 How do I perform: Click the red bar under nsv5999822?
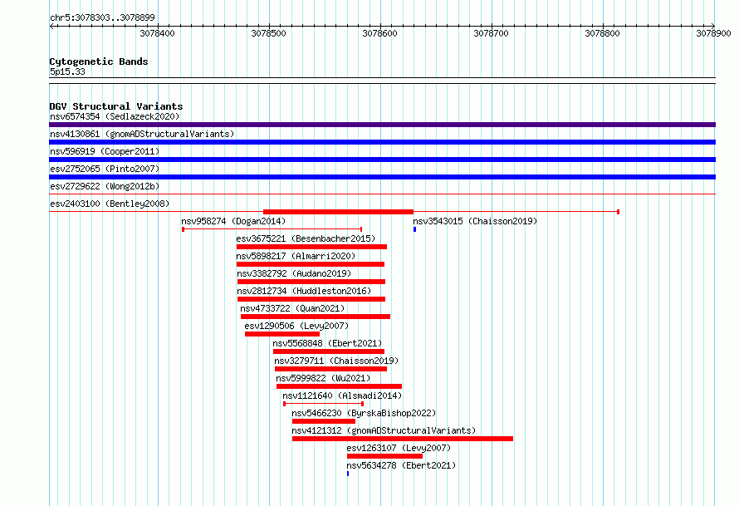click(x=340, y=386)
